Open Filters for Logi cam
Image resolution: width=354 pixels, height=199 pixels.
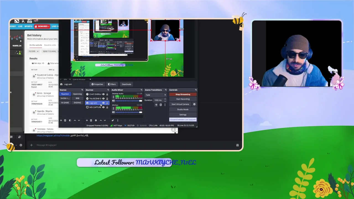tap(112, 84)
